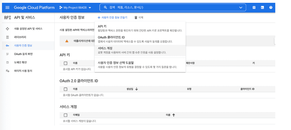
Task: Choose API 키 from dropdown menu
Action: click(140, 28)
